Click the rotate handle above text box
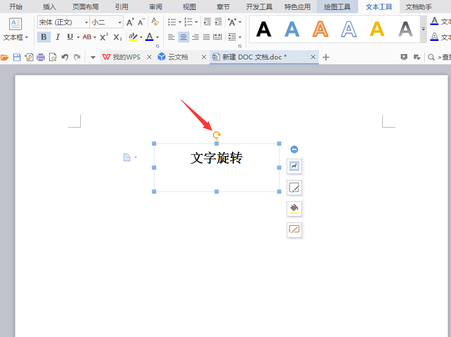The image size is (451, 337). coord(217,135)
